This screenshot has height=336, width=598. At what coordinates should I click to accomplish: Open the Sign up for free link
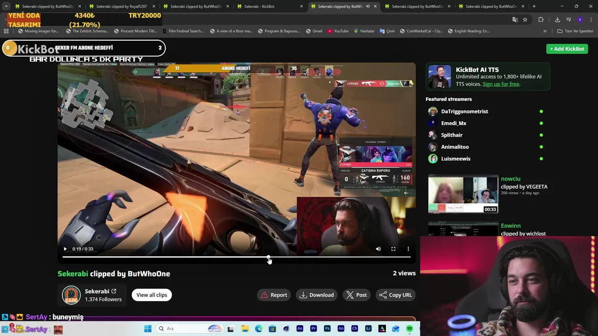pyautogui.click(x=501, y=84)
